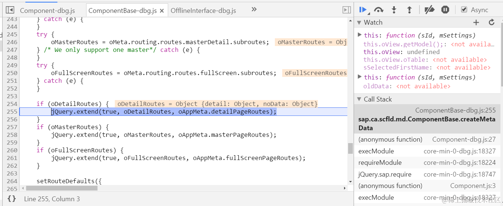Toggle the Async checkbox

point(464,10)
